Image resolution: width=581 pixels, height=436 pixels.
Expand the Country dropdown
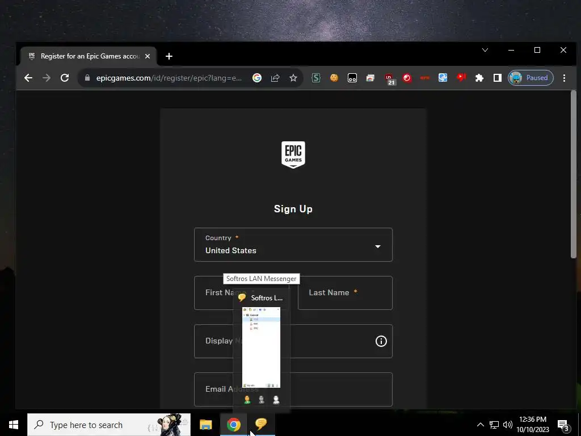click(x=293, y=245)
